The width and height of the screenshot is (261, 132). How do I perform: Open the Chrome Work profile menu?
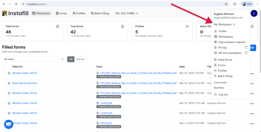pos(247,4)
